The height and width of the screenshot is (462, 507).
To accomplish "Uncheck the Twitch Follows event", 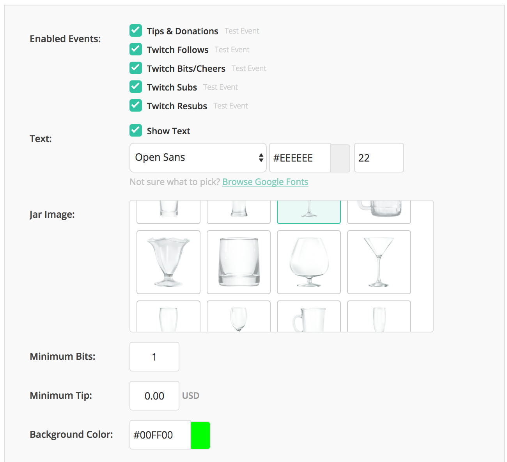I will 136,49.
